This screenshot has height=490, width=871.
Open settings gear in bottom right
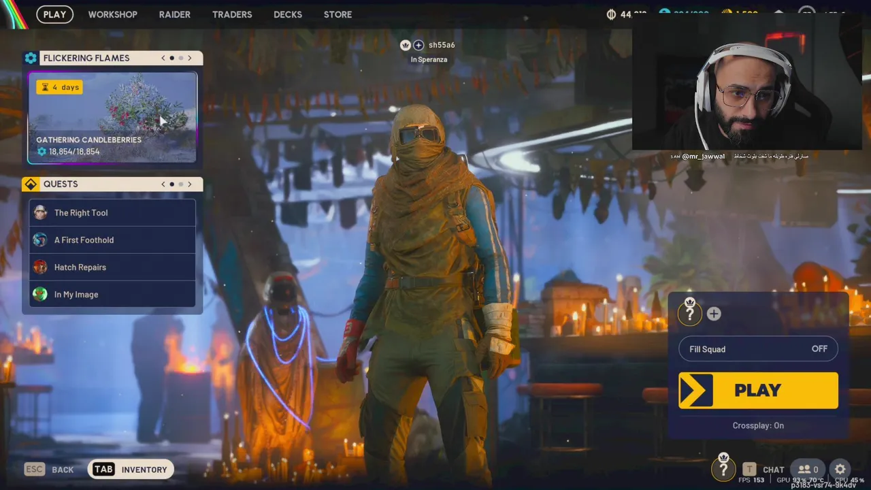click(840, 469)
